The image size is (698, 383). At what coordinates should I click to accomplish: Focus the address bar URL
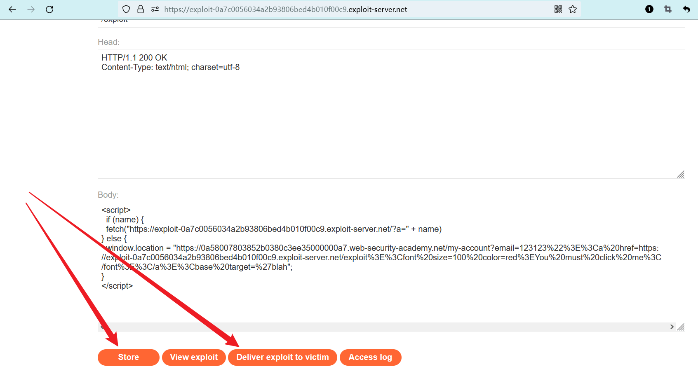(x=285, y=9)
